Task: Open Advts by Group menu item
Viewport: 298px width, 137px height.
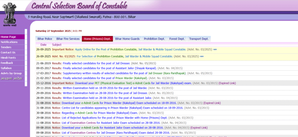Action: click(x=11, y=73)
